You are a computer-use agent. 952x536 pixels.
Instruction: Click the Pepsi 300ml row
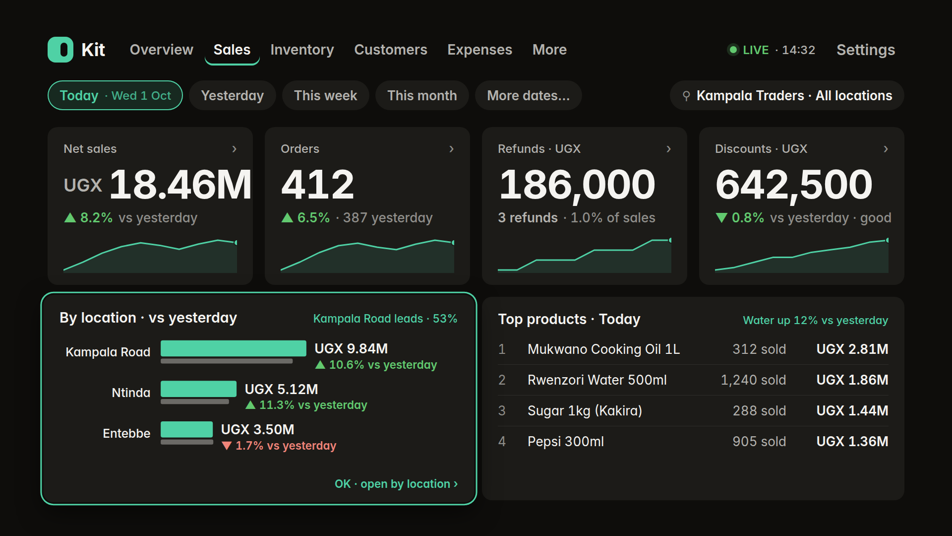point(693,442)
